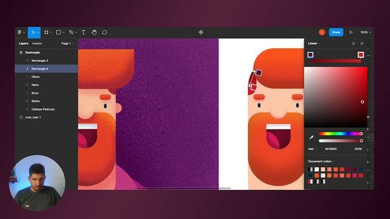The height and width of the screenshot is (219, 390).
Task: Edit the hex color value field
Action: click(331, 149)
